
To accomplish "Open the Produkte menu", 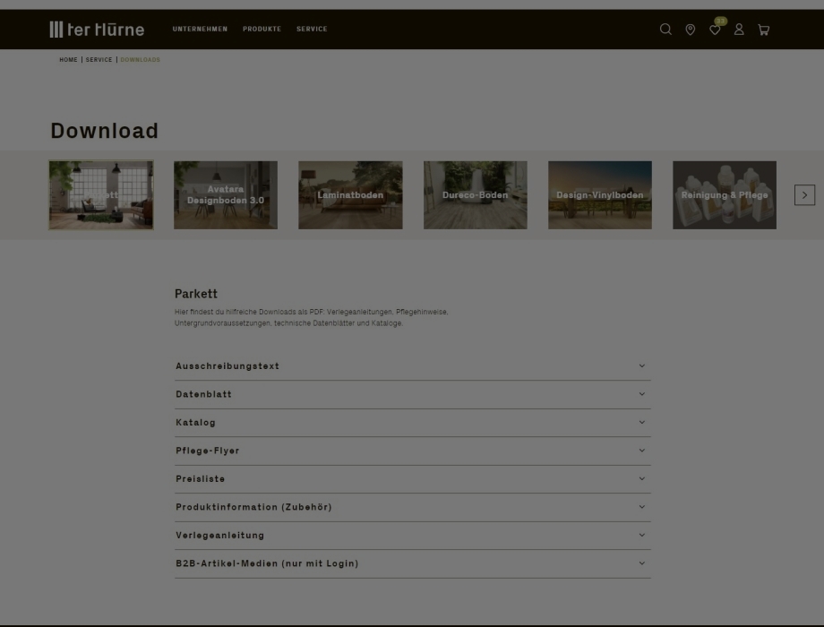I will coord(262,30).
